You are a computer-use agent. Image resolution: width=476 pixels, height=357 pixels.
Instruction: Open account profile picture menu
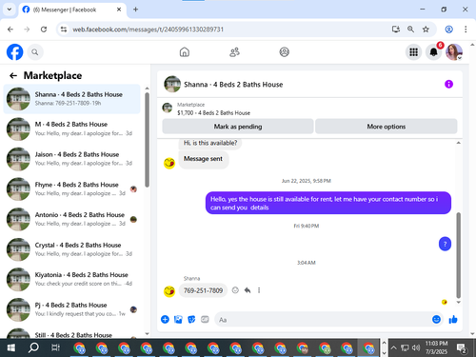coord(454,52)
